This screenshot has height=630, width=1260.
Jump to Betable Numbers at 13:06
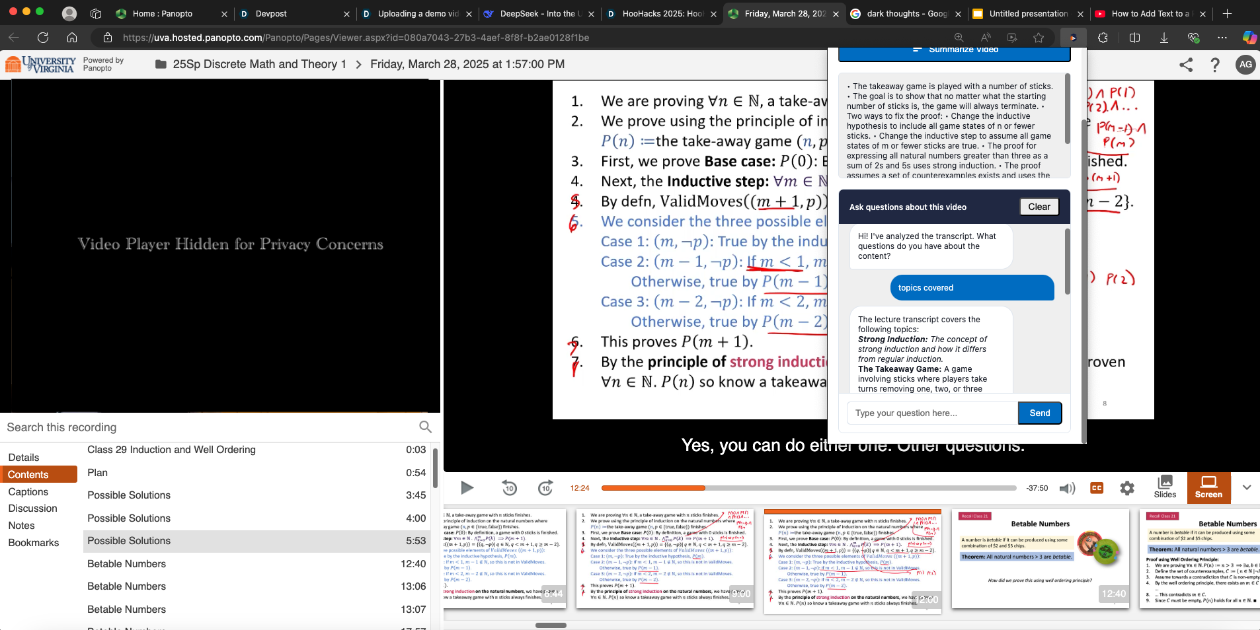click(x=256, y=586)
